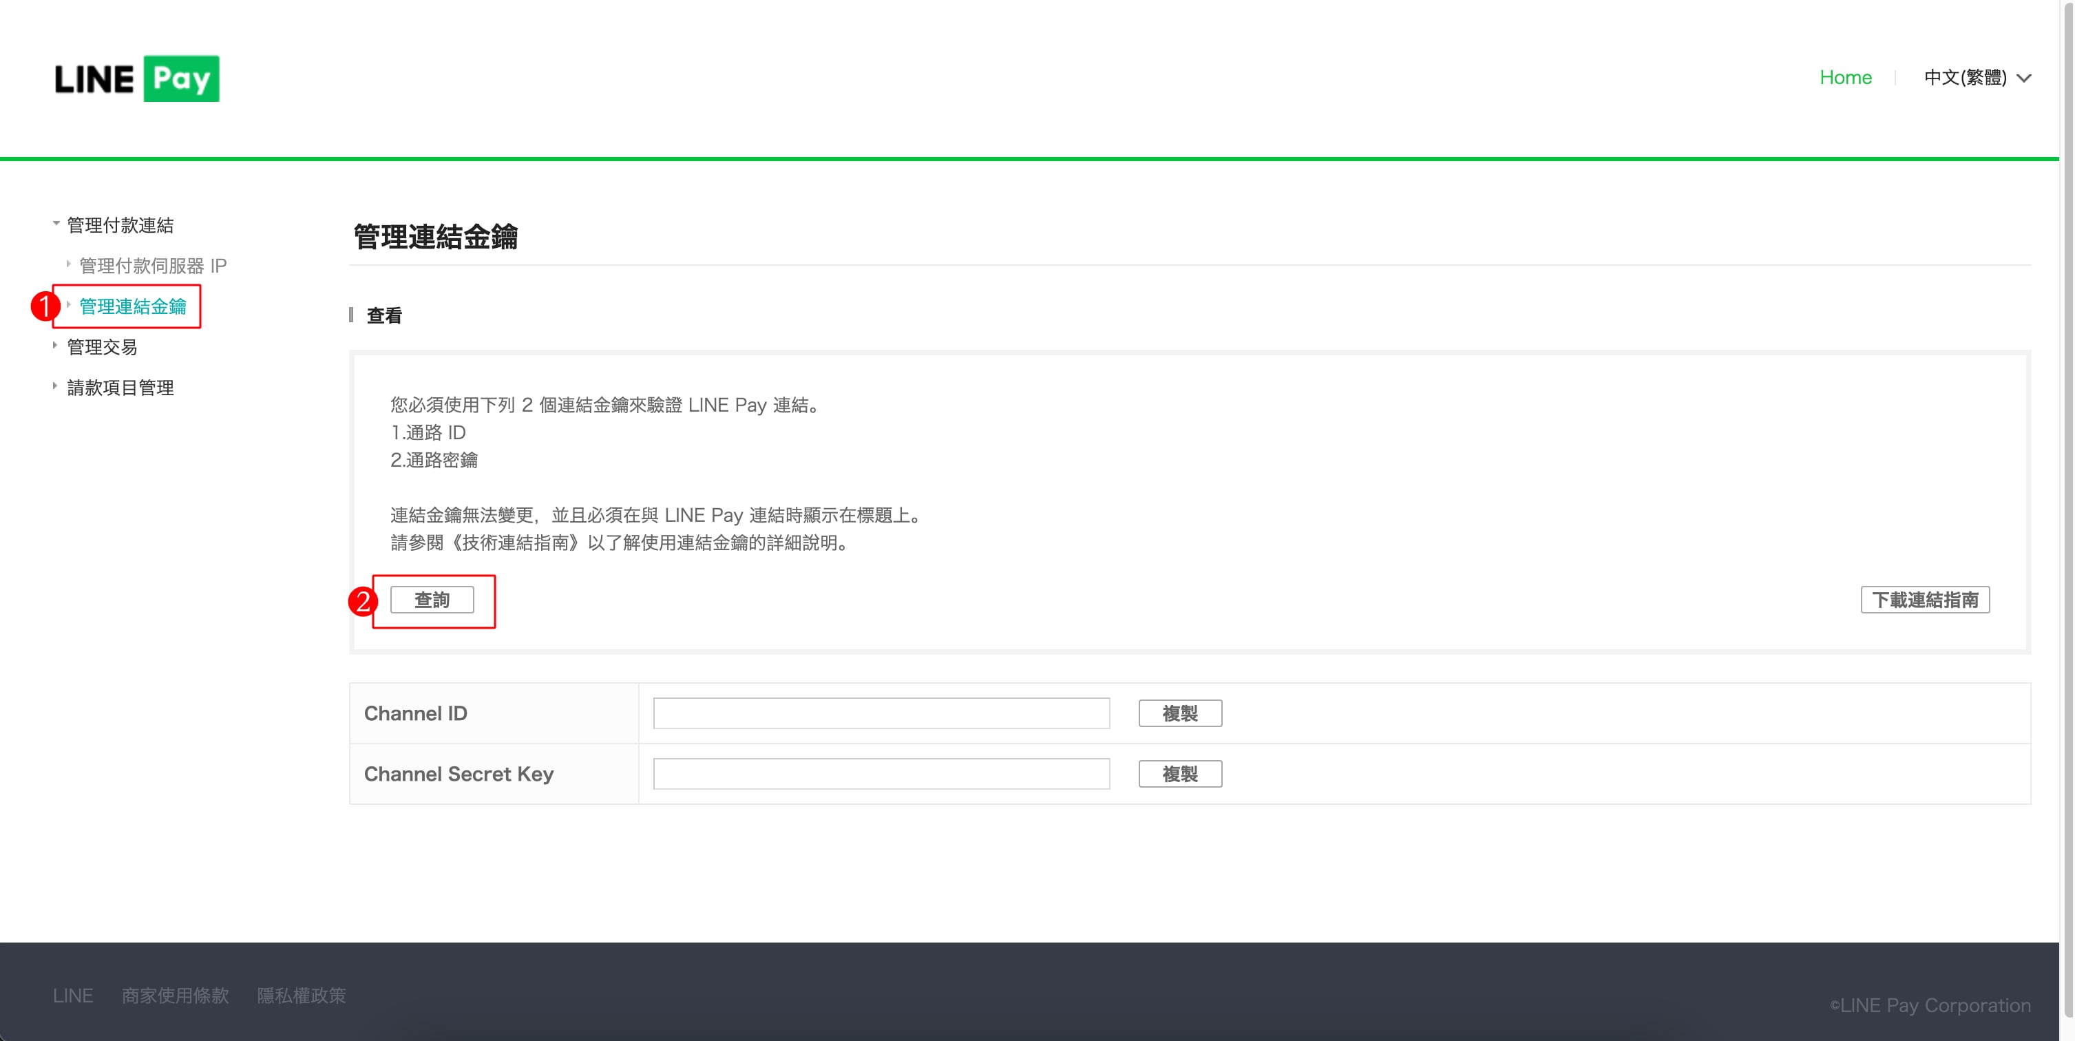Click the 查看 section label
This screenshot has height=1041, width=2075.
coord(384,315)
